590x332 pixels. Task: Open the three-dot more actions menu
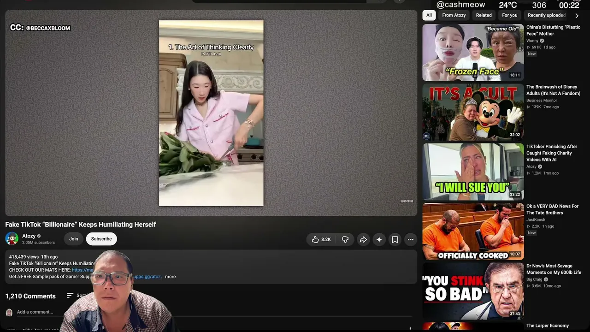[x=411, y=239]
